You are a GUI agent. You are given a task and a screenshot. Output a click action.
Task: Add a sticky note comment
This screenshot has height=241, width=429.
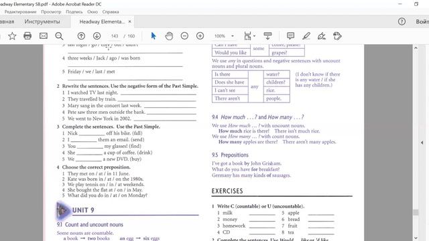pos(290,35)
